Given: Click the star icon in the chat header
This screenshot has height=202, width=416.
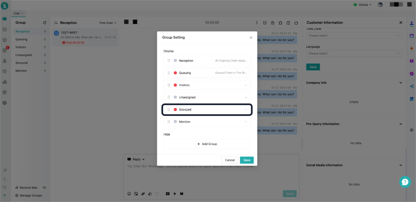Looking at the screenshot, I should coord(280,23).
